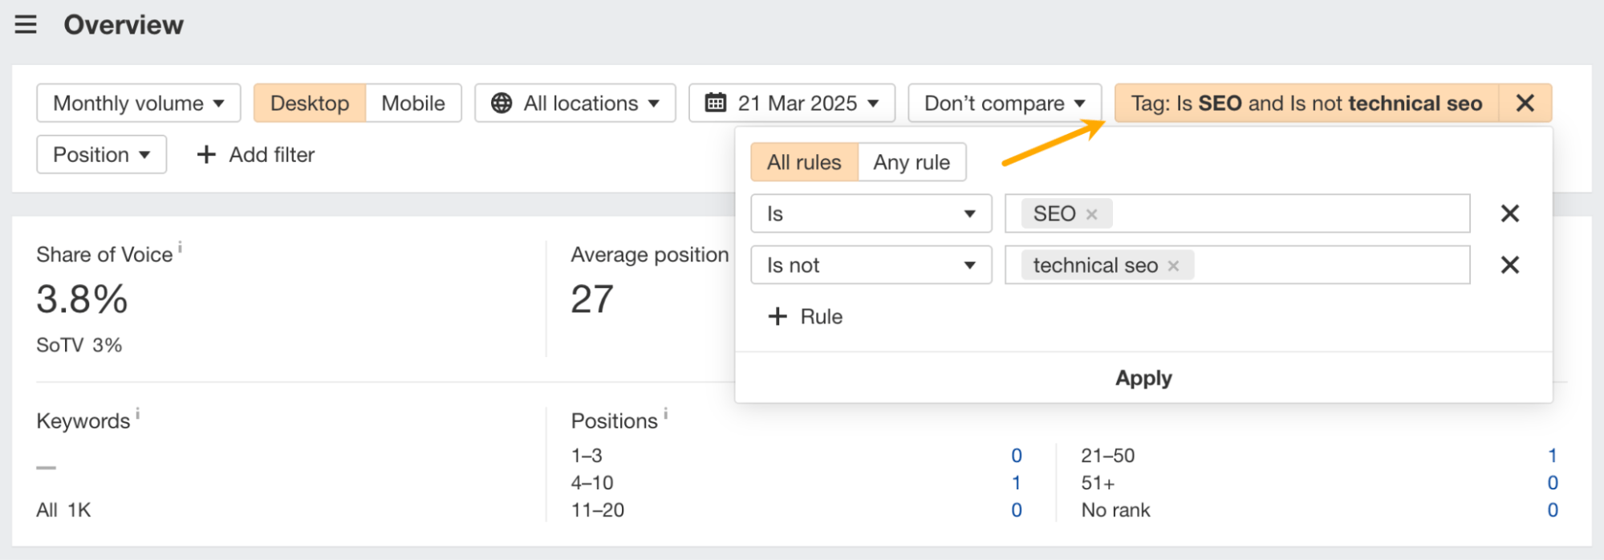This screenshot has width=1604, height=560.
Task: Select Desktop device toggle
Action: (310, 103)
